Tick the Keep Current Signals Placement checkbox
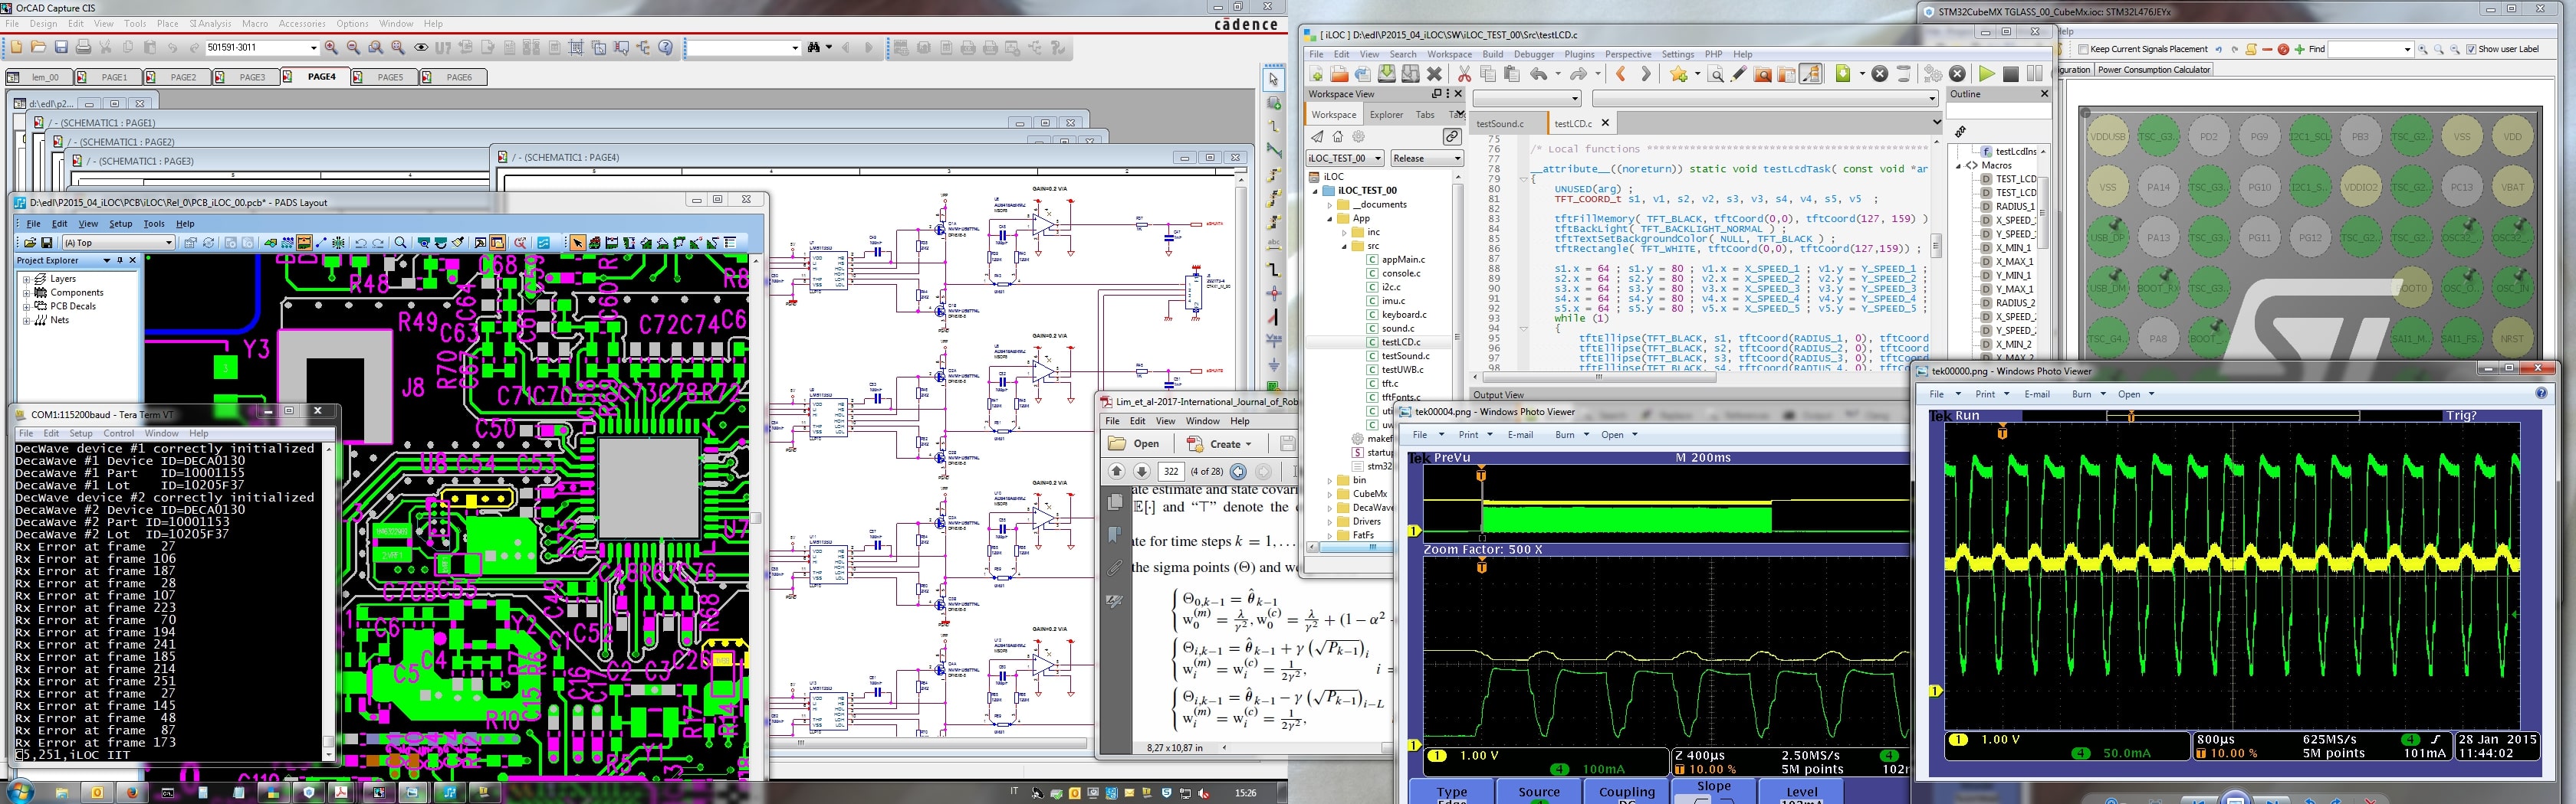Image resolution: width=2576 pixels, height=804 pixels. coord(2083,49)
